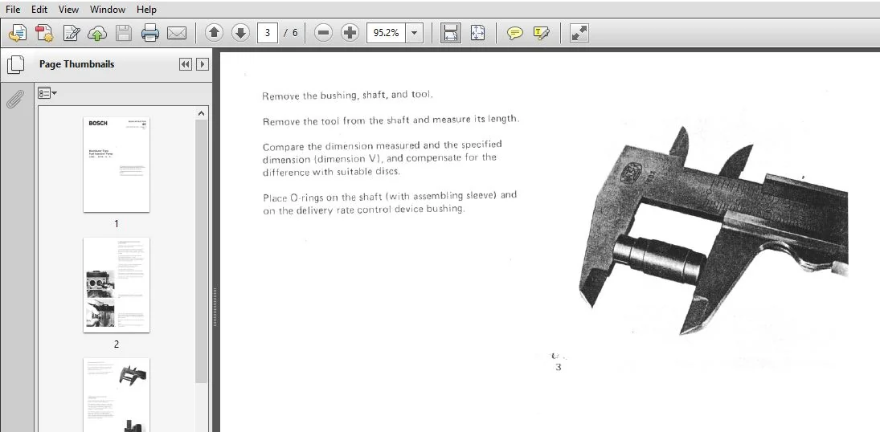Click the caliper photograph in the document
Viewport: 880px width, 432px height.
[714, 230]
